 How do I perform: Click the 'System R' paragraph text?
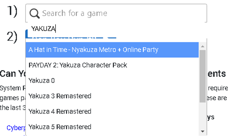coord(13,88)
